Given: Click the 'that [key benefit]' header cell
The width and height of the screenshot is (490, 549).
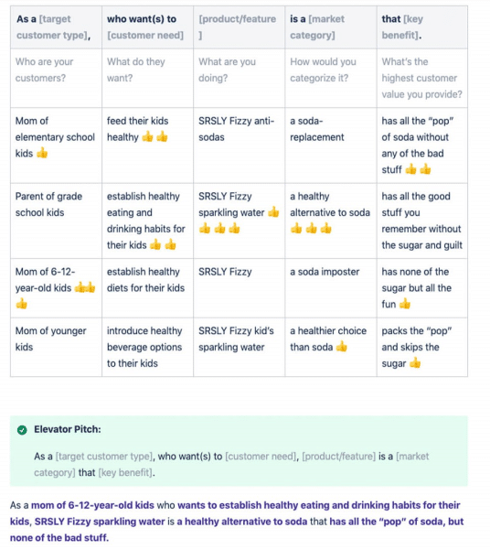Looking at the screenshot, I should tap(422, 27).
